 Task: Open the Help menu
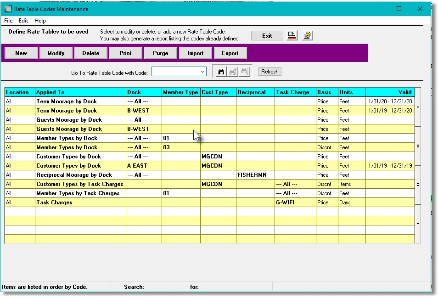[x=40, y=20]
